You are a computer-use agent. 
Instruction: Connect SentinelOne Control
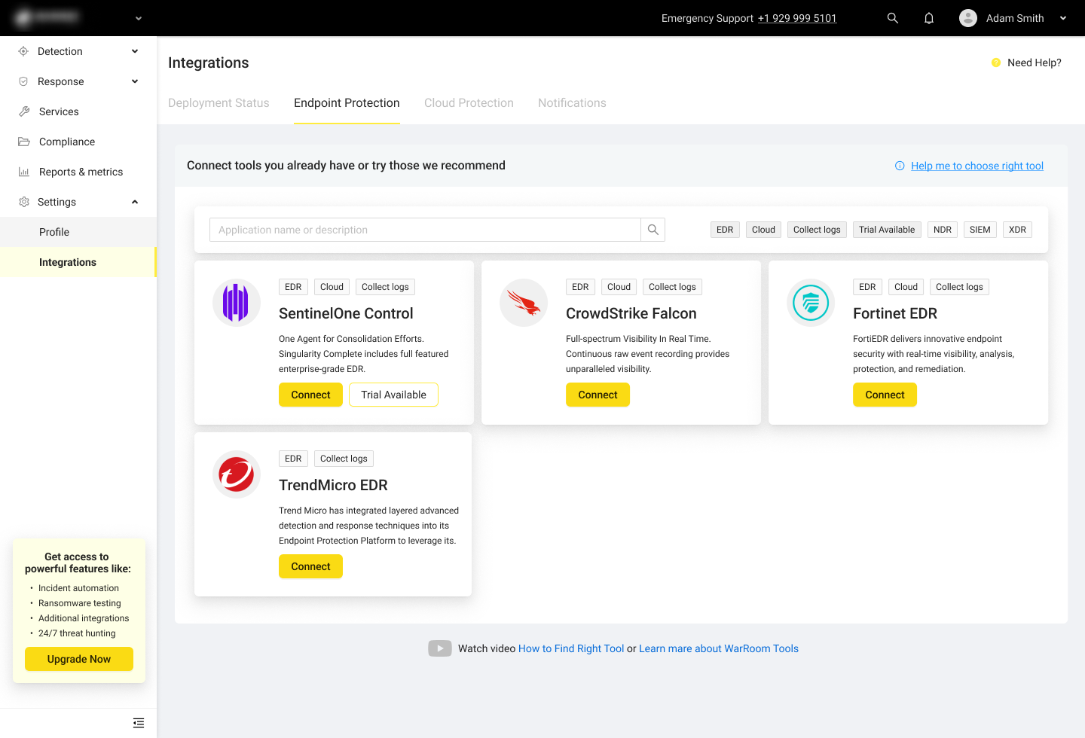coord(310,395)
